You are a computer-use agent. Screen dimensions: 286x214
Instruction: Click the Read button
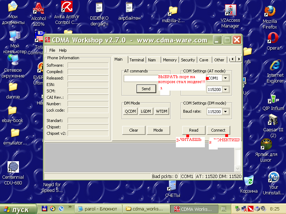point(194,130)
